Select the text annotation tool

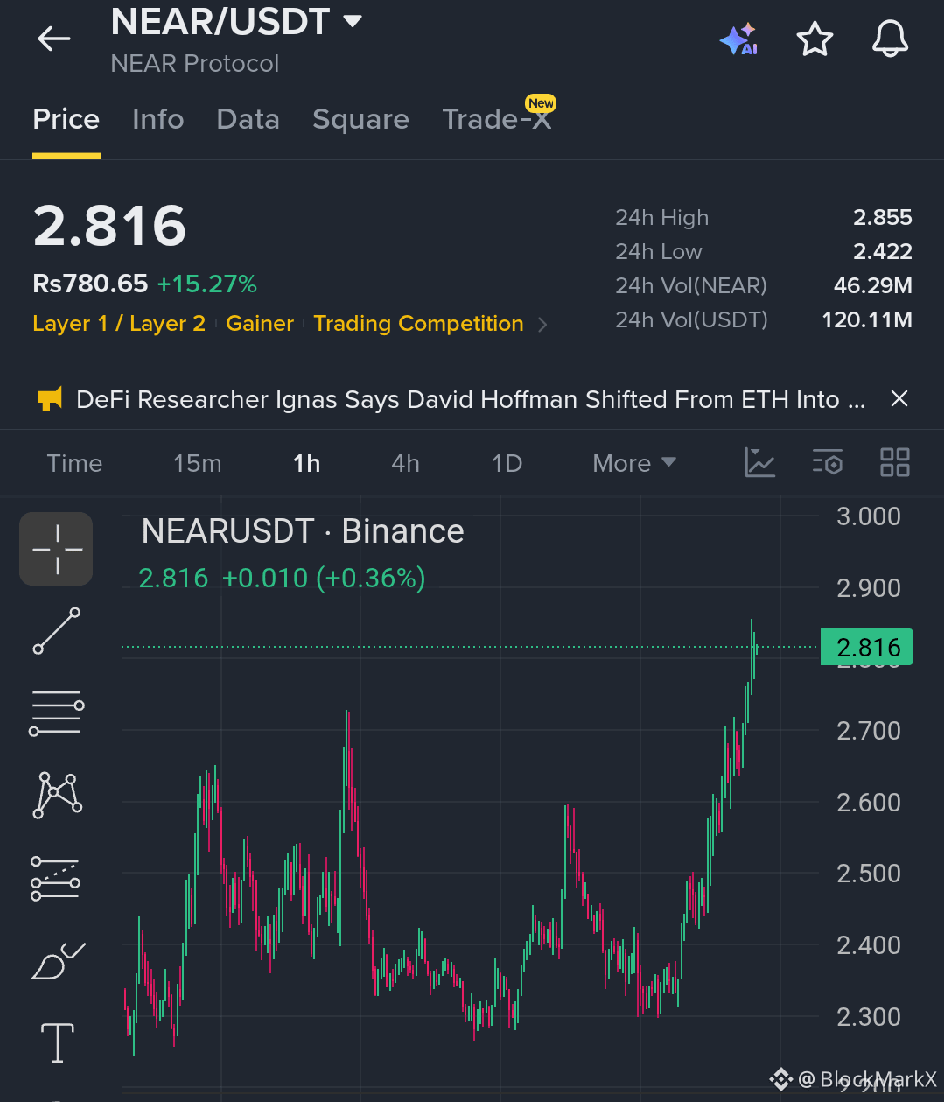pyautogui.click(x=58, y=1042)
